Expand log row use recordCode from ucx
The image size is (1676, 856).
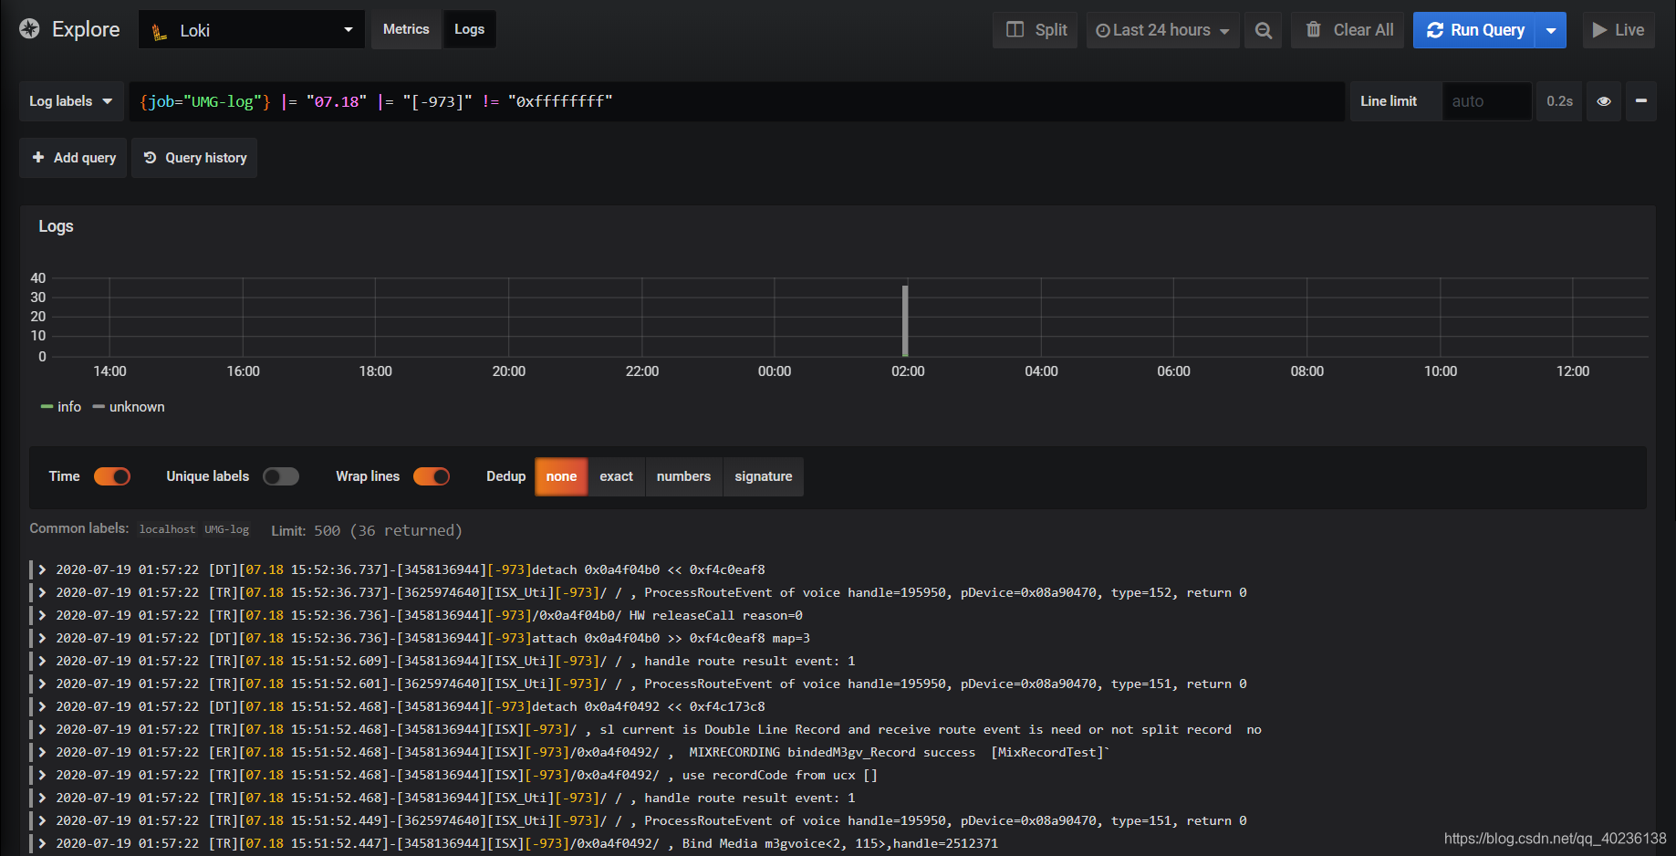[42, 775]
